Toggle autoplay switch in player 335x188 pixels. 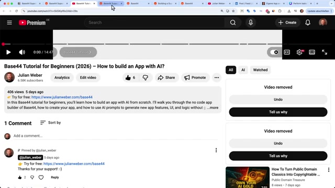pos(274,52)
